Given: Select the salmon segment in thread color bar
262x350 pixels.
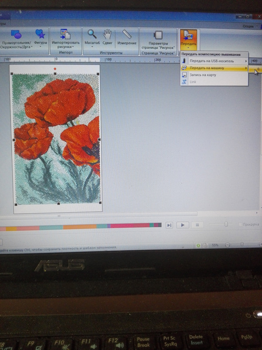Looking at the screenshot, I should click(28, 228).
